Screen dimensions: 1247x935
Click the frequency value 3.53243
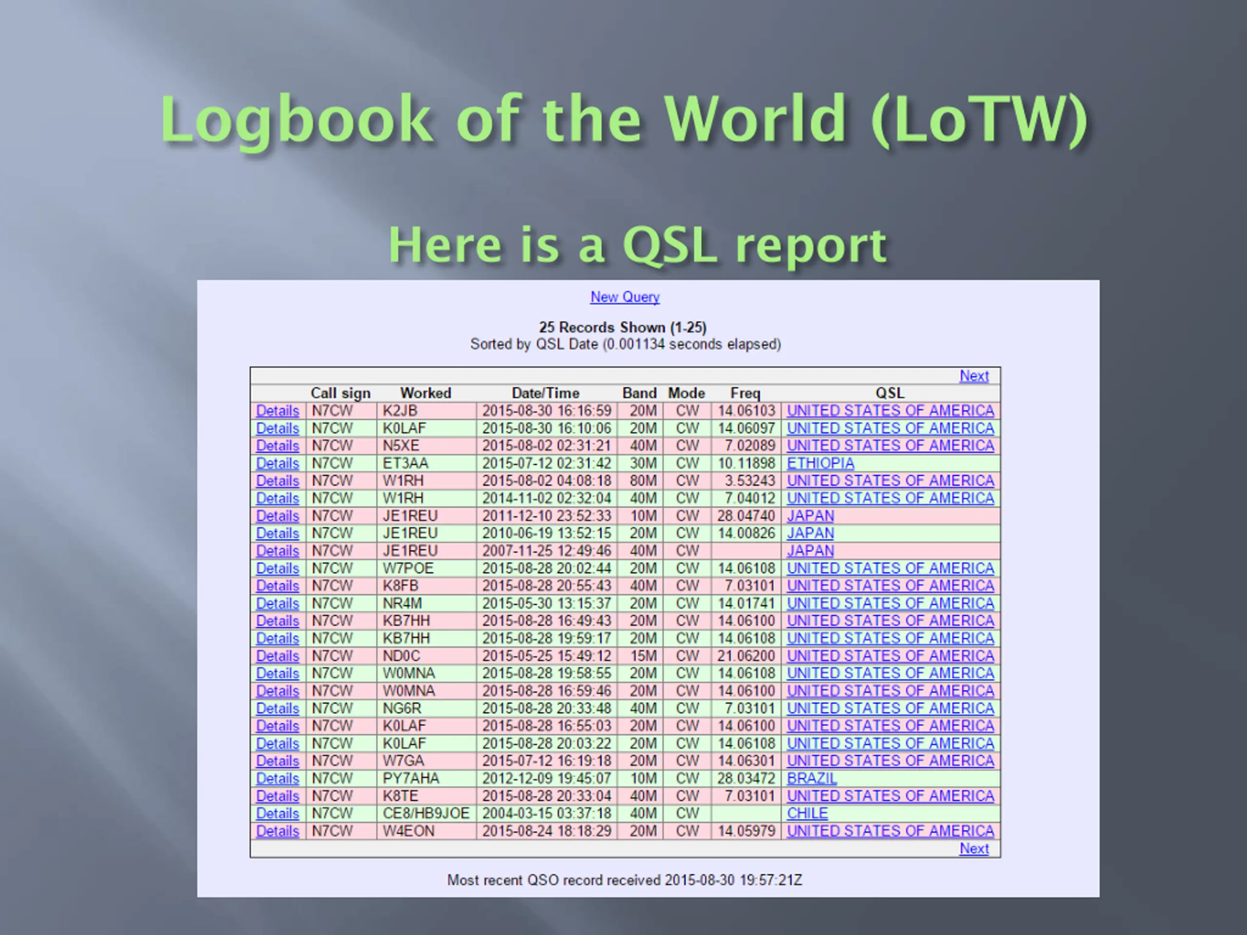tap(750, 481)
